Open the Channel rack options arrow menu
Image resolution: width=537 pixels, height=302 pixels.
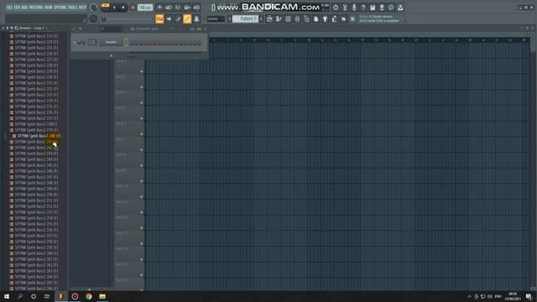(x=74, y=29)
